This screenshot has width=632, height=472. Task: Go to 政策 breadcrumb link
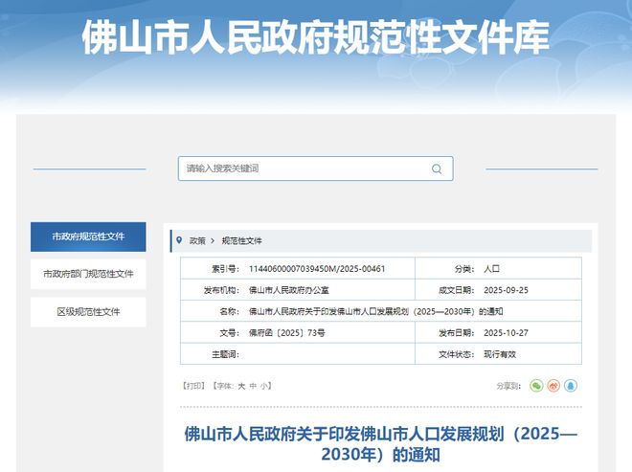[197, 240]
